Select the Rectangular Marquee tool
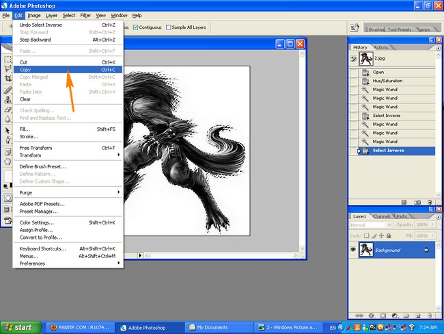Viewport: 444px width, 334px height. pos(8,59)
